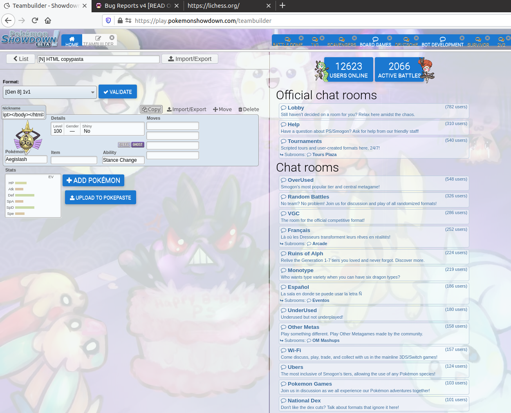511x413 pixels.
Task: Close the lichess.org browser tab
Action: click(x=269, y=6)
